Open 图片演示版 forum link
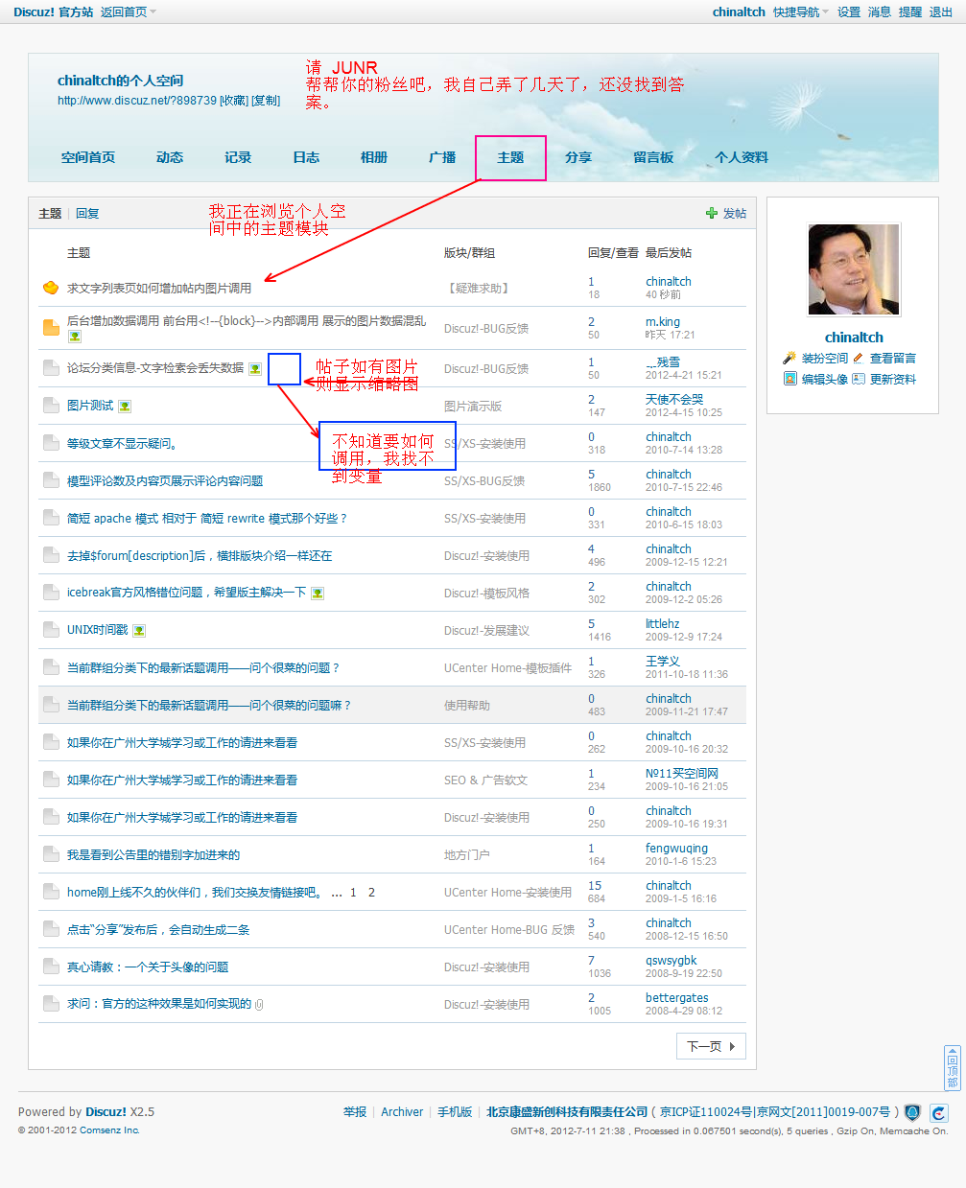 pyautogui.click(x=473, y=407)
